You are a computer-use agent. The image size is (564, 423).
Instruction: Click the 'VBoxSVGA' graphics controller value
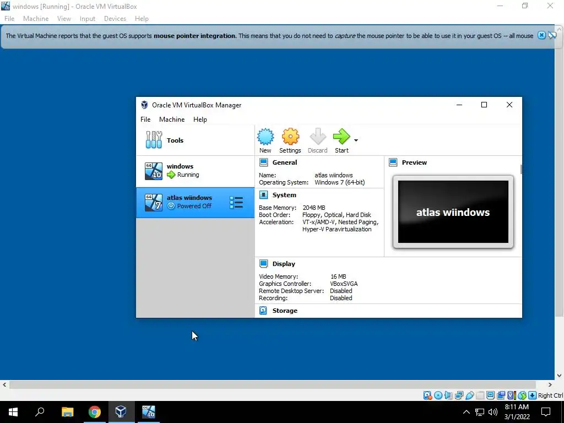pyautogui.click(x=344, y=284)
